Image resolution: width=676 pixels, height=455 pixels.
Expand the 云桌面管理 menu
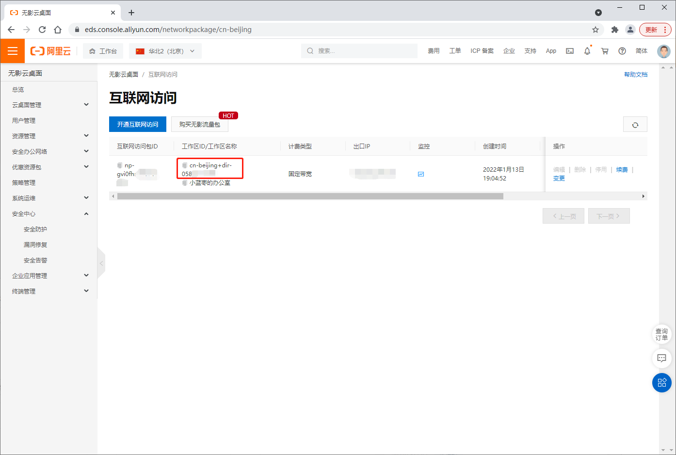(48, 105)
